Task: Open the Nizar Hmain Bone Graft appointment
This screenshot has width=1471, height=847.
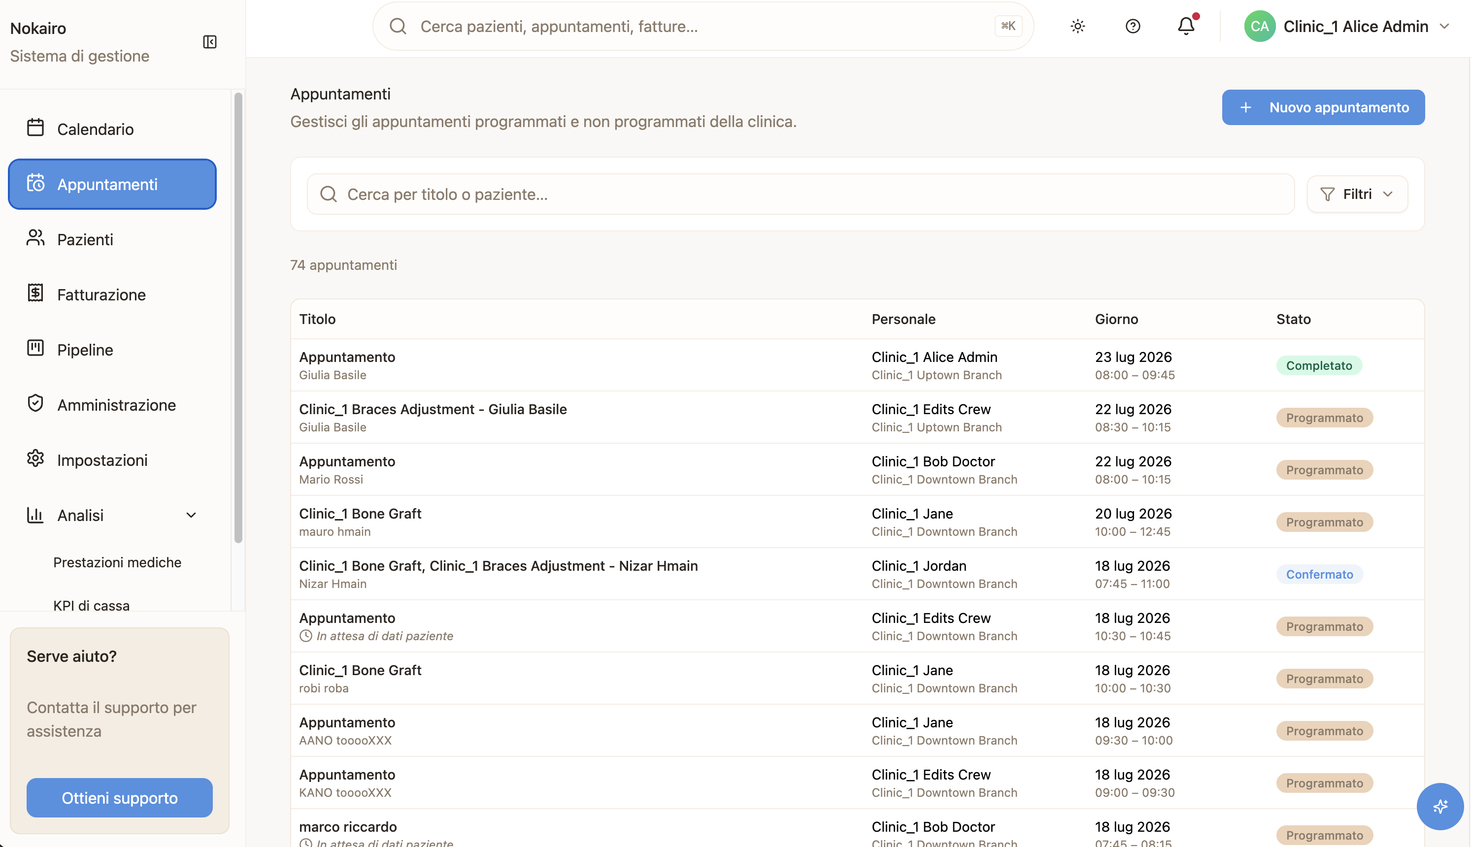Action: coord(857,574)
